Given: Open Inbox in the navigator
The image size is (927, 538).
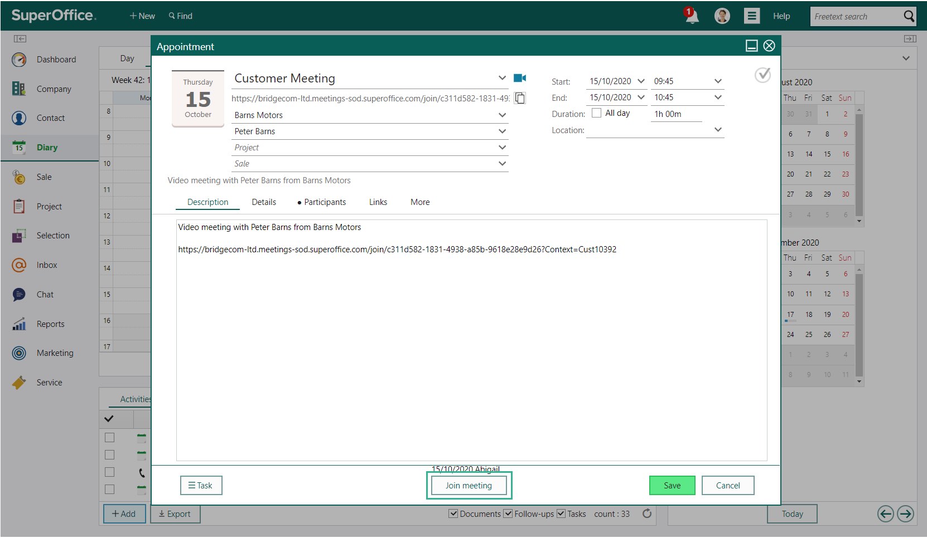Looking at the screenshot, I should click(50, 265).
